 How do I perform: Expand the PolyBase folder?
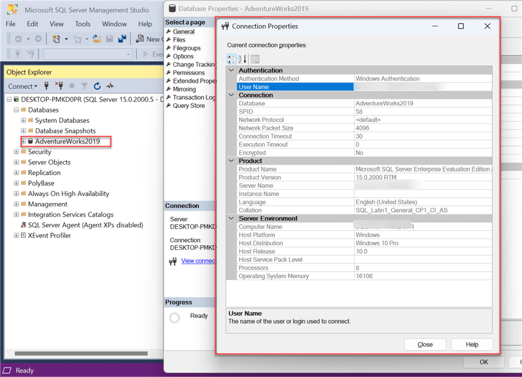[16, 183]
